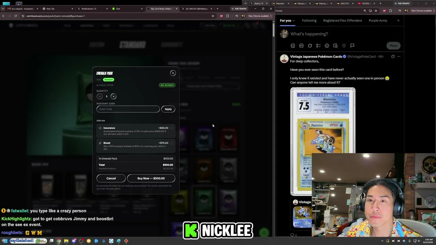Cancel the pack purchase

pos(111,178)
